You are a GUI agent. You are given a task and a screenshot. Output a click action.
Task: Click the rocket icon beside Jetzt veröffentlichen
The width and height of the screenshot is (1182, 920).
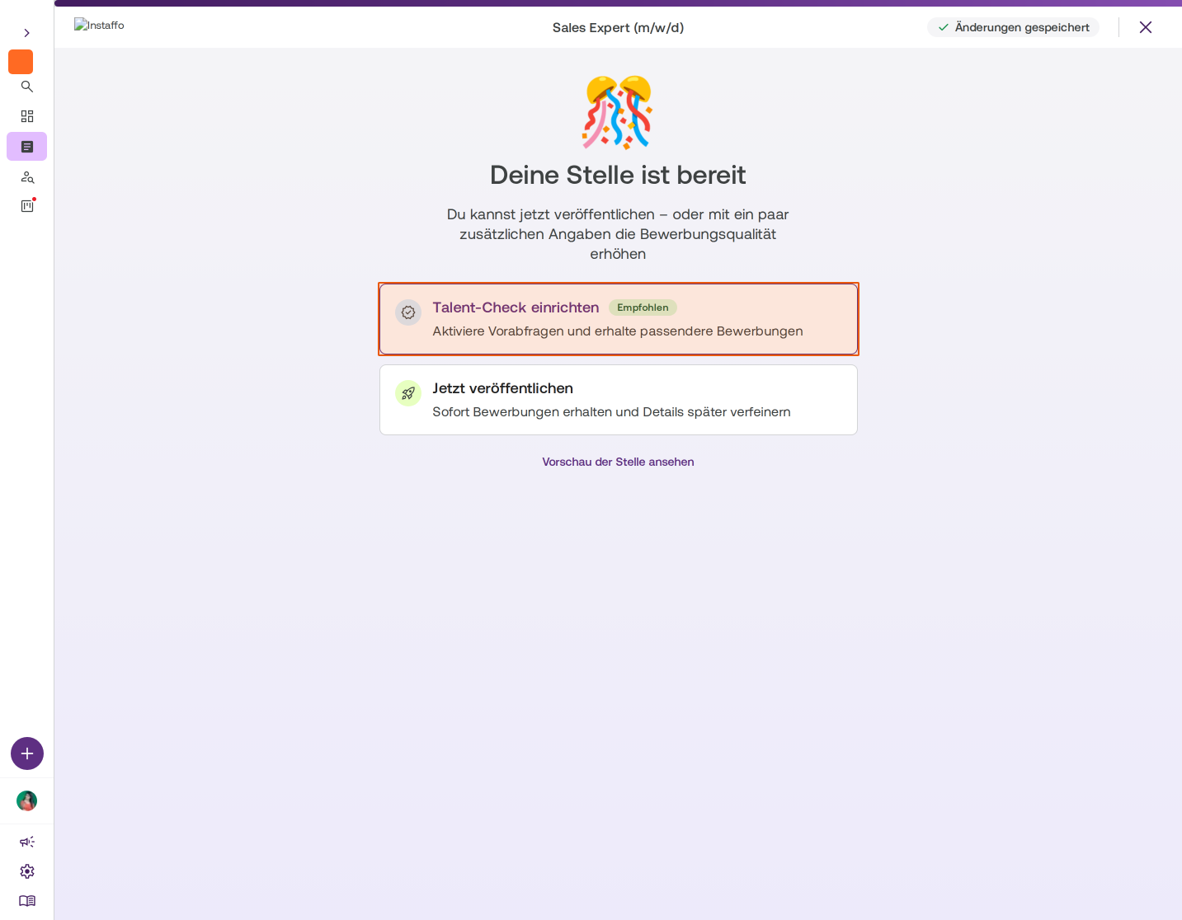pyautogui.click(x=408, y=393)
